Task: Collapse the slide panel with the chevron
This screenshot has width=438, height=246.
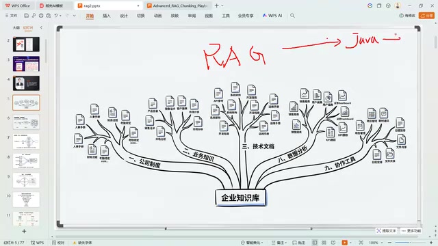Action: pos(41,27)
